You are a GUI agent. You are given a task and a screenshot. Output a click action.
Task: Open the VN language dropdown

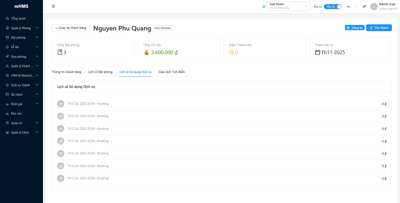[x=352, y=6]
